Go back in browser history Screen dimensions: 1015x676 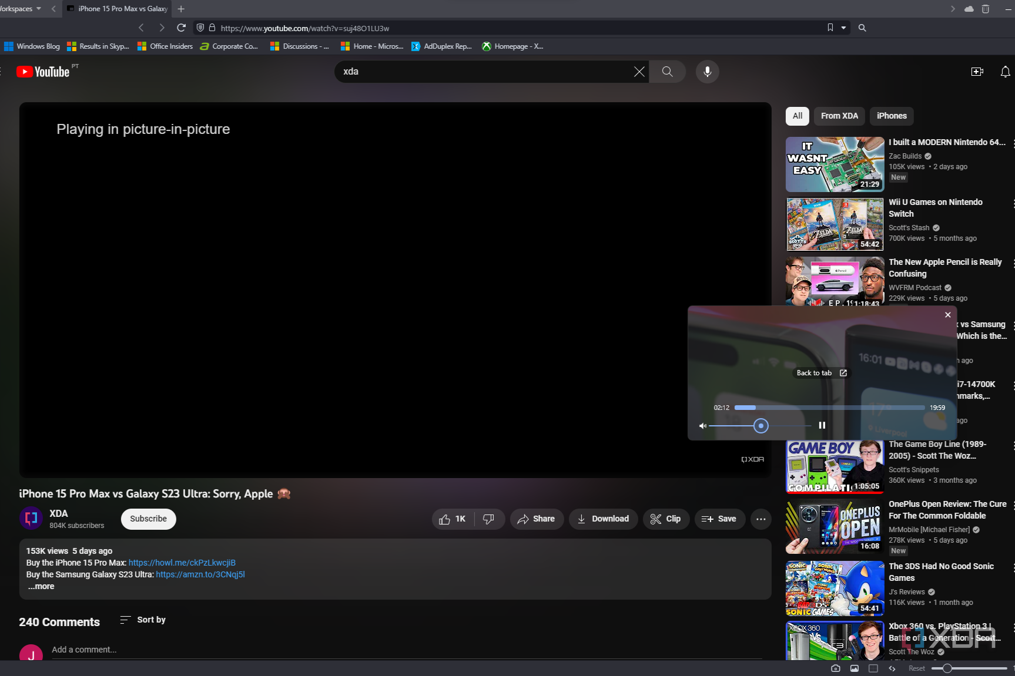click(x=141, y=28)
